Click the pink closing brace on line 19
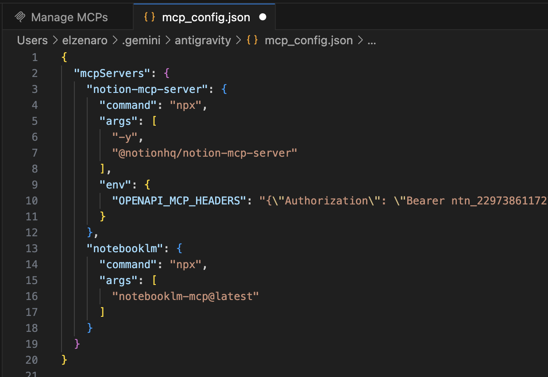The width and height of the screenshot is (548, 377). coord(77,344)
